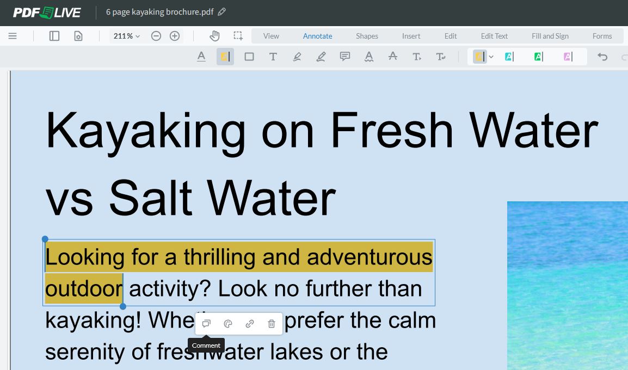Delete highlight using trash icon in popup
The width and height of the screenshot is (628, 370).
(x=271, y=323)
